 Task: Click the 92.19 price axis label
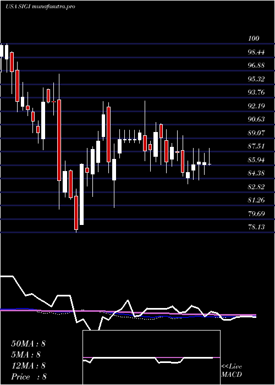tap(256, 106)
